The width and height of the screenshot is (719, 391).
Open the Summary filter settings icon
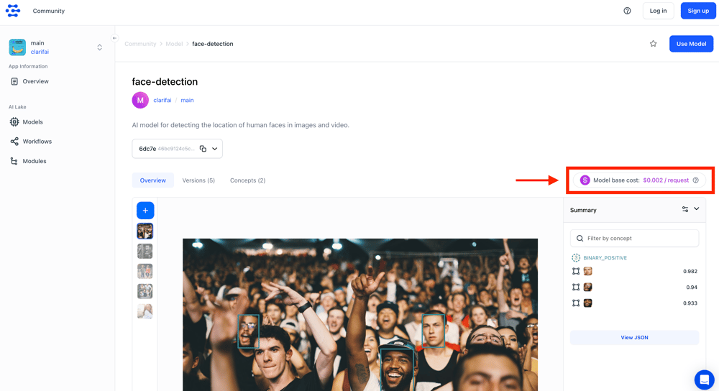684,210
